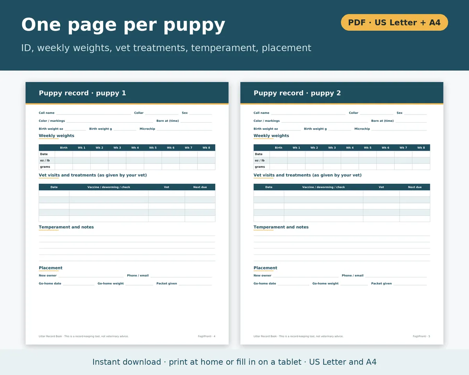Screen dimensions: 469x375
Task: Click the Sex field on puppy 1 page
Action: point(200,113)
